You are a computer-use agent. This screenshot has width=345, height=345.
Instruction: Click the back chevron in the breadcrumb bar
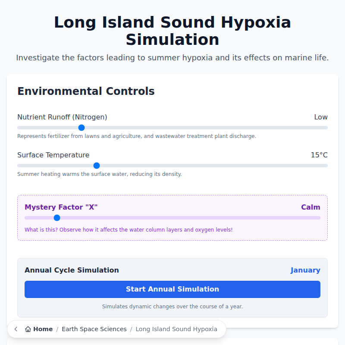(16, 329)
